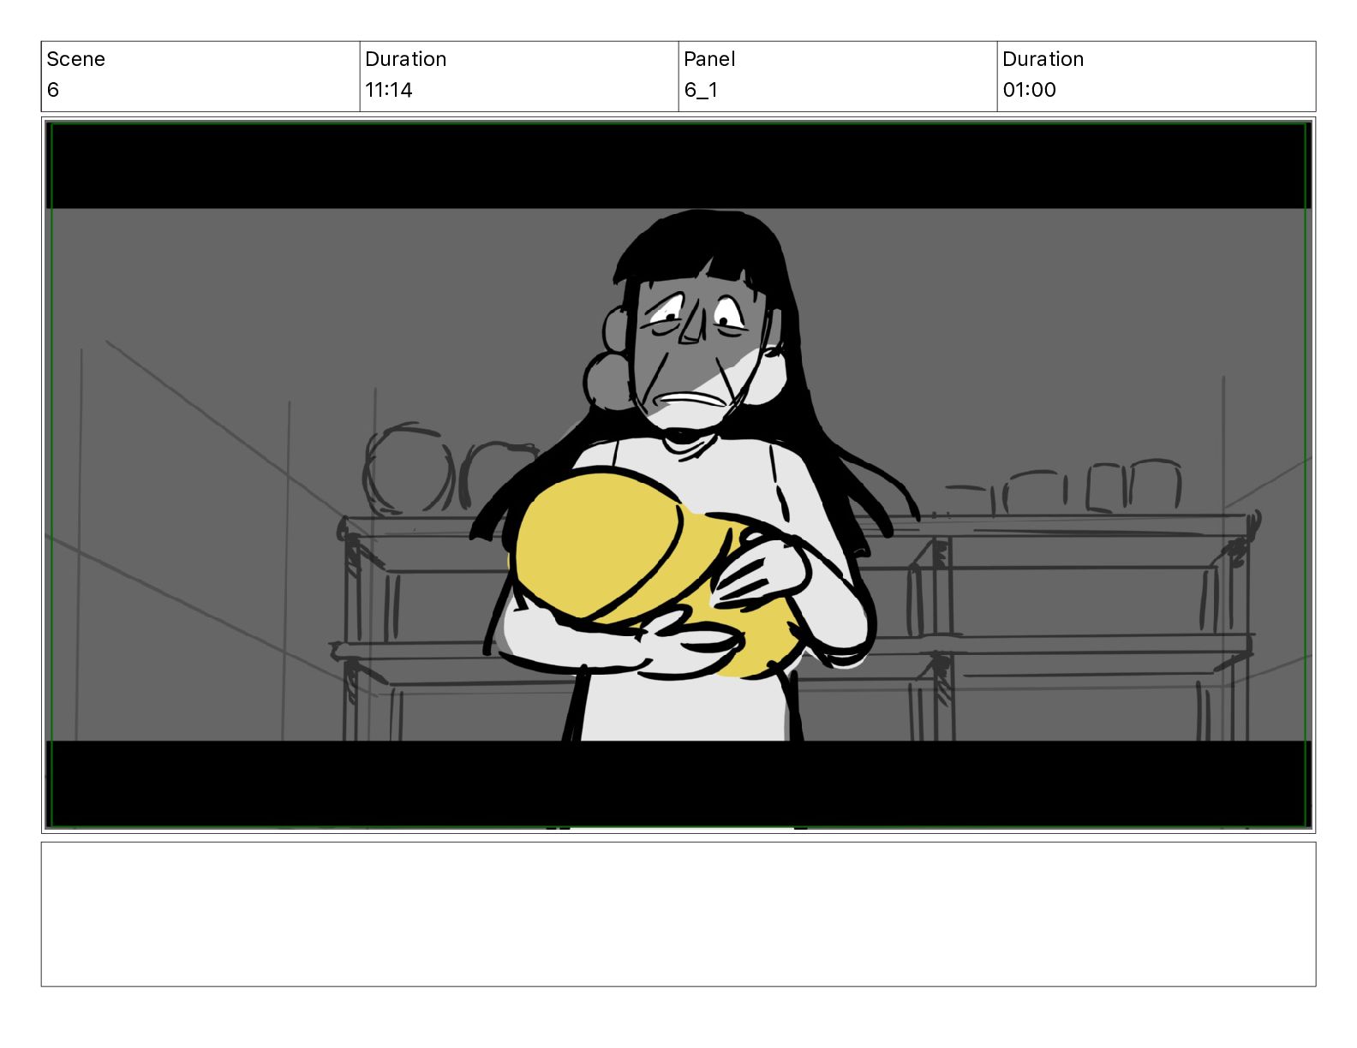Click the bottom black letterbox bar
The image size is (1357, 1048).
(678, 783)
